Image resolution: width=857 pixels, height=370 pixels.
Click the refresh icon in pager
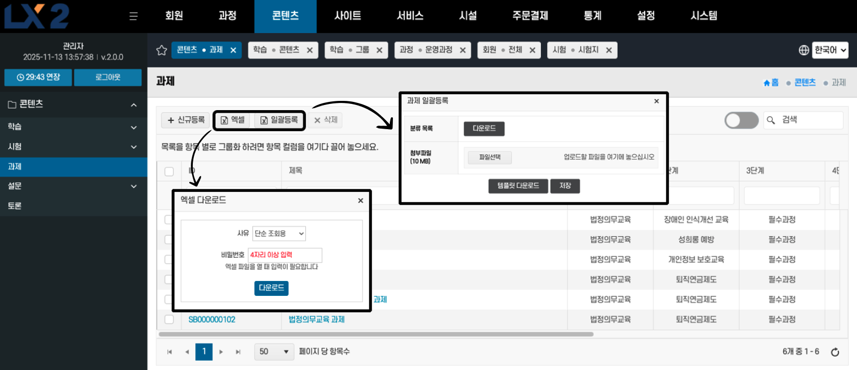pos(835,352)
